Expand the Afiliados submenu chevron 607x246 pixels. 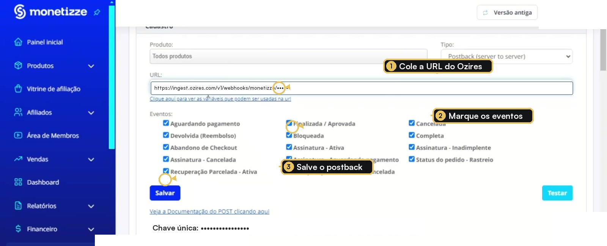(91, 113)
